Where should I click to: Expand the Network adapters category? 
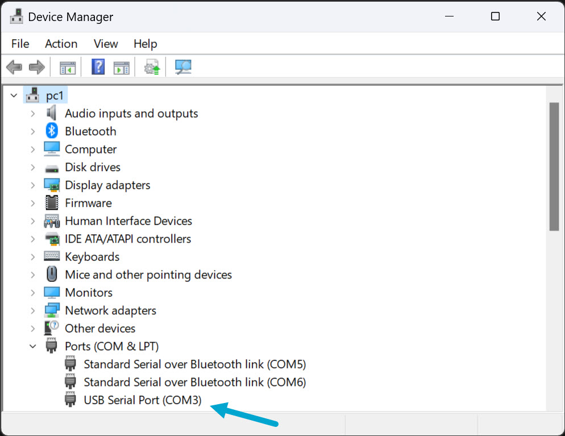32,310
